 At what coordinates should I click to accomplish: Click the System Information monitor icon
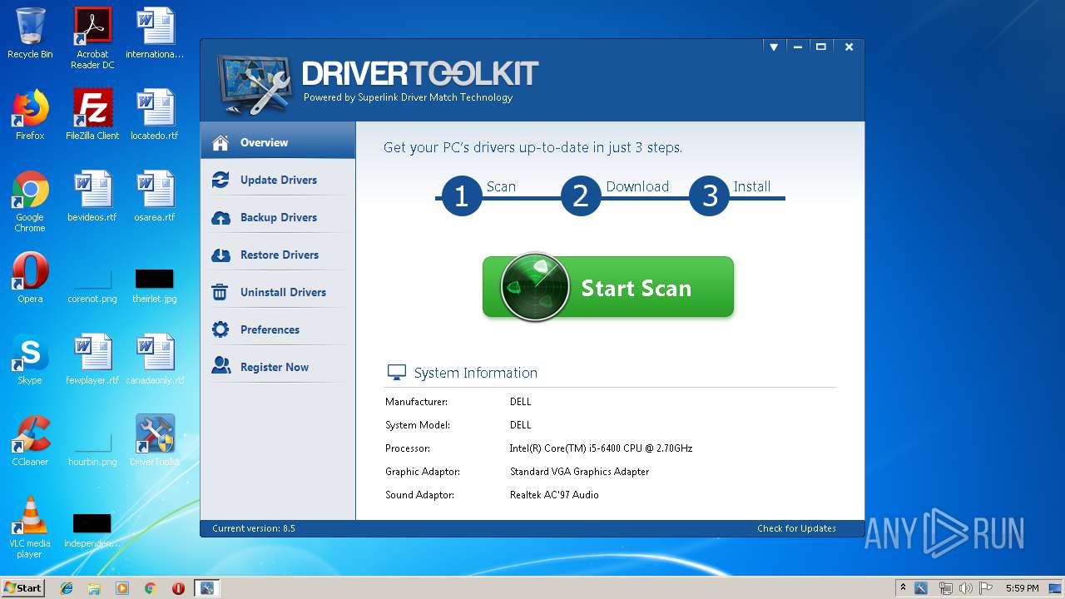click(x=397, y=373)
